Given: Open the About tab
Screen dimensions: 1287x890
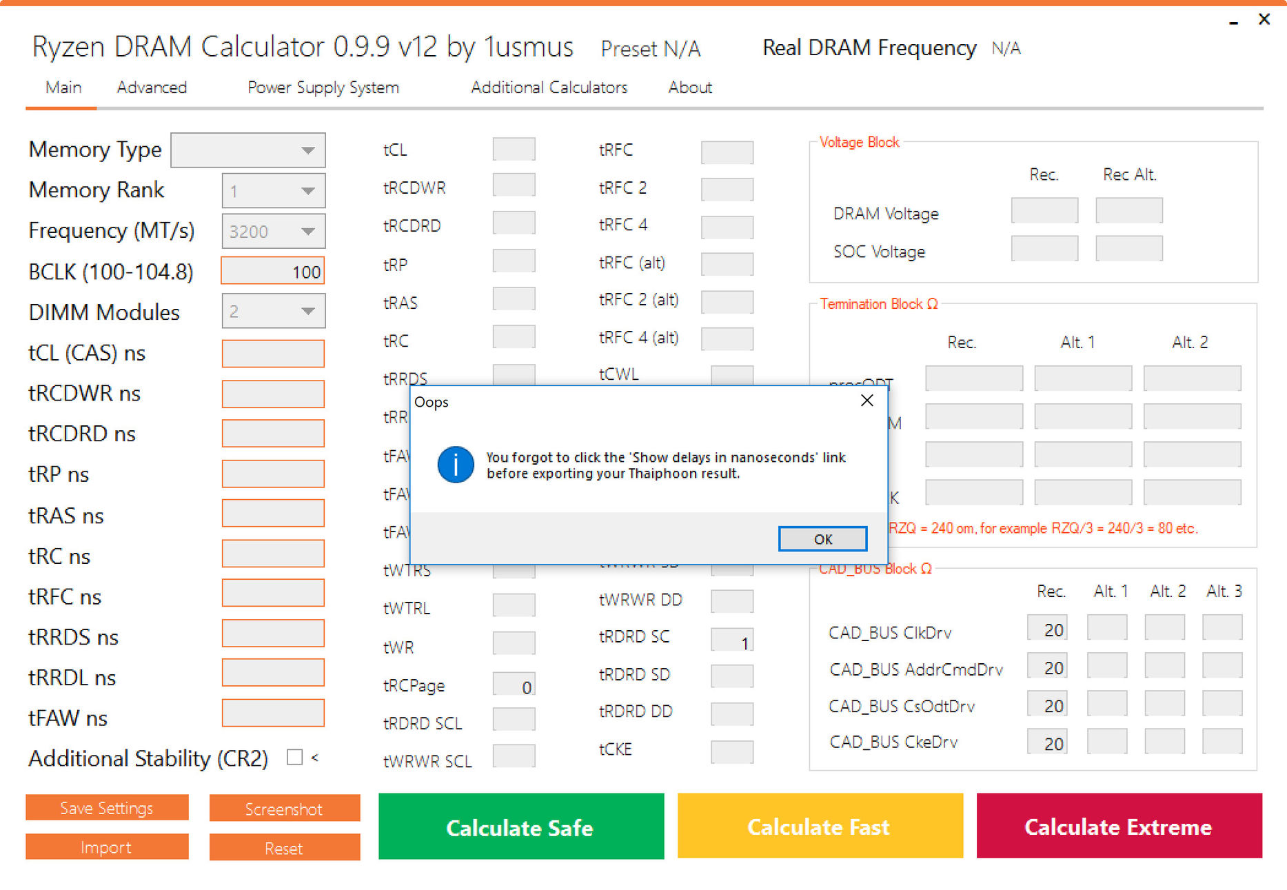Looking at the screenshot, I should (x=690, y=88).
